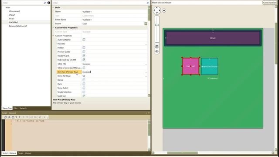Open the Variants tab
This screenshot has width=279, height=157.
(23, 108)
